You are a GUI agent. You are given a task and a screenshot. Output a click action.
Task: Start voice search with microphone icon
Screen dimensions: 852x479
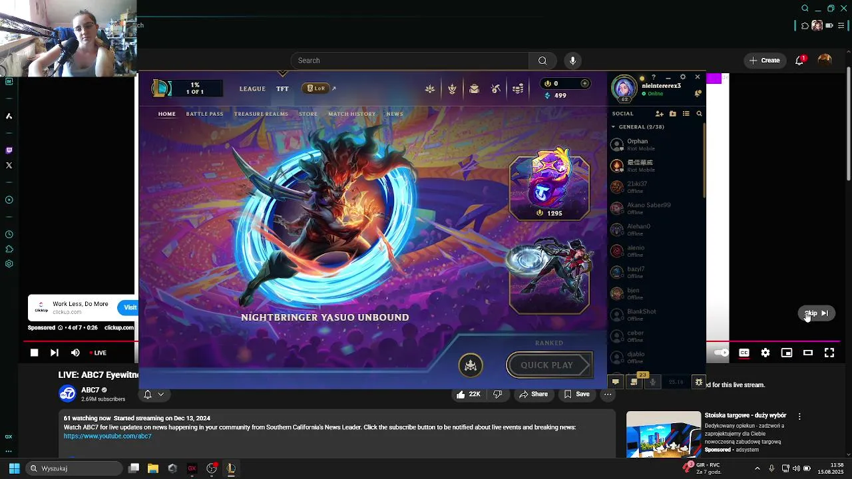572,61
